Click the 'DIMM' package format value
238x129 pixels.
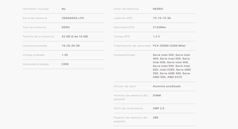tap(157, 96)
